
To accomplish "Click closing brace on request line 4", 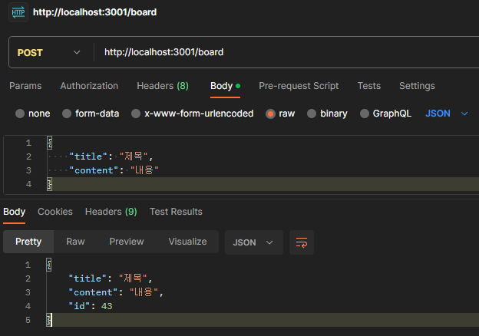I will pos(49,184).
